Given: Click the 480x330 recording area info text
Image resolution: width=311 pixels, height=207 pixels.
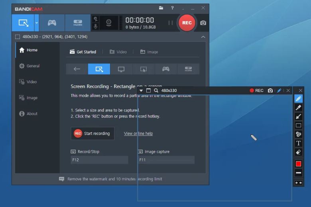Looking at the screenshot, I should tap(55, 37).
